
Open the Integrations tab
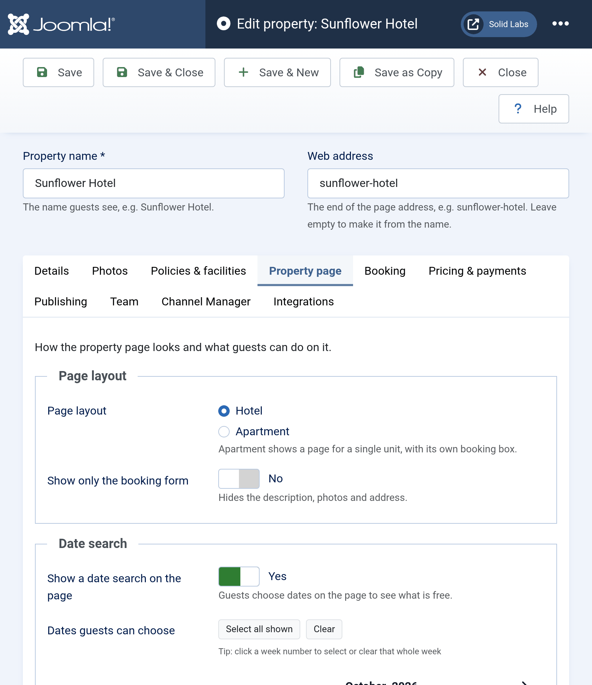coord(303,301)
